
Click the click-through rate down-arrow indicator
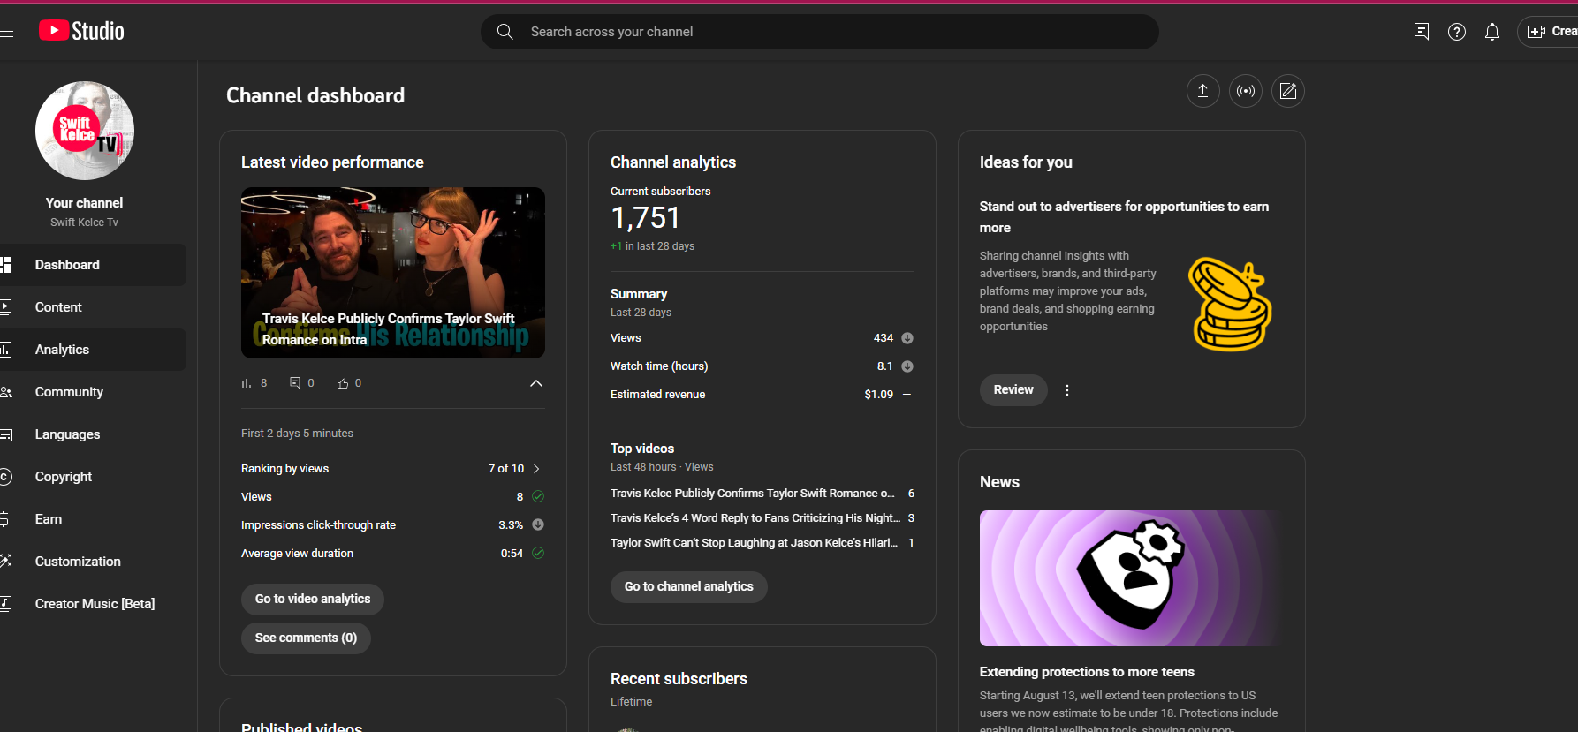pos(538,524)
